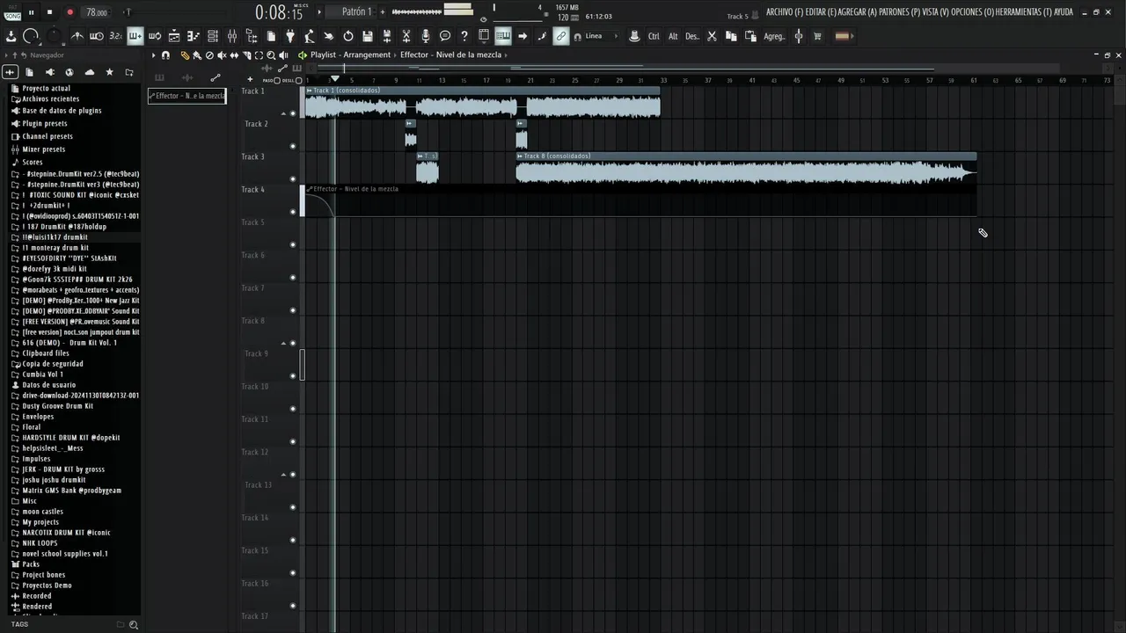Open the Playlist menu arrow

(153, 55)
